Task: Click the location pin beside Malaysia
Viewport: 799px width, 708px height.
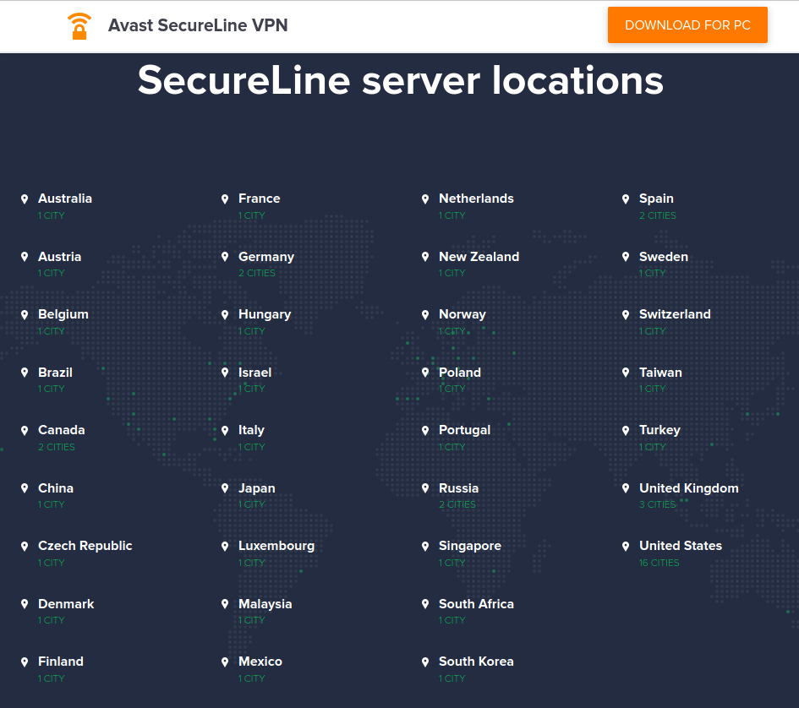Action: 225,604
